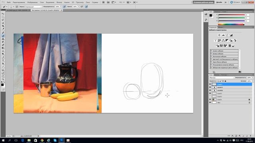Add a Brightness/Contrast adjustment
The height and width of the screenshot is (143, 255).
coord(220,35)
